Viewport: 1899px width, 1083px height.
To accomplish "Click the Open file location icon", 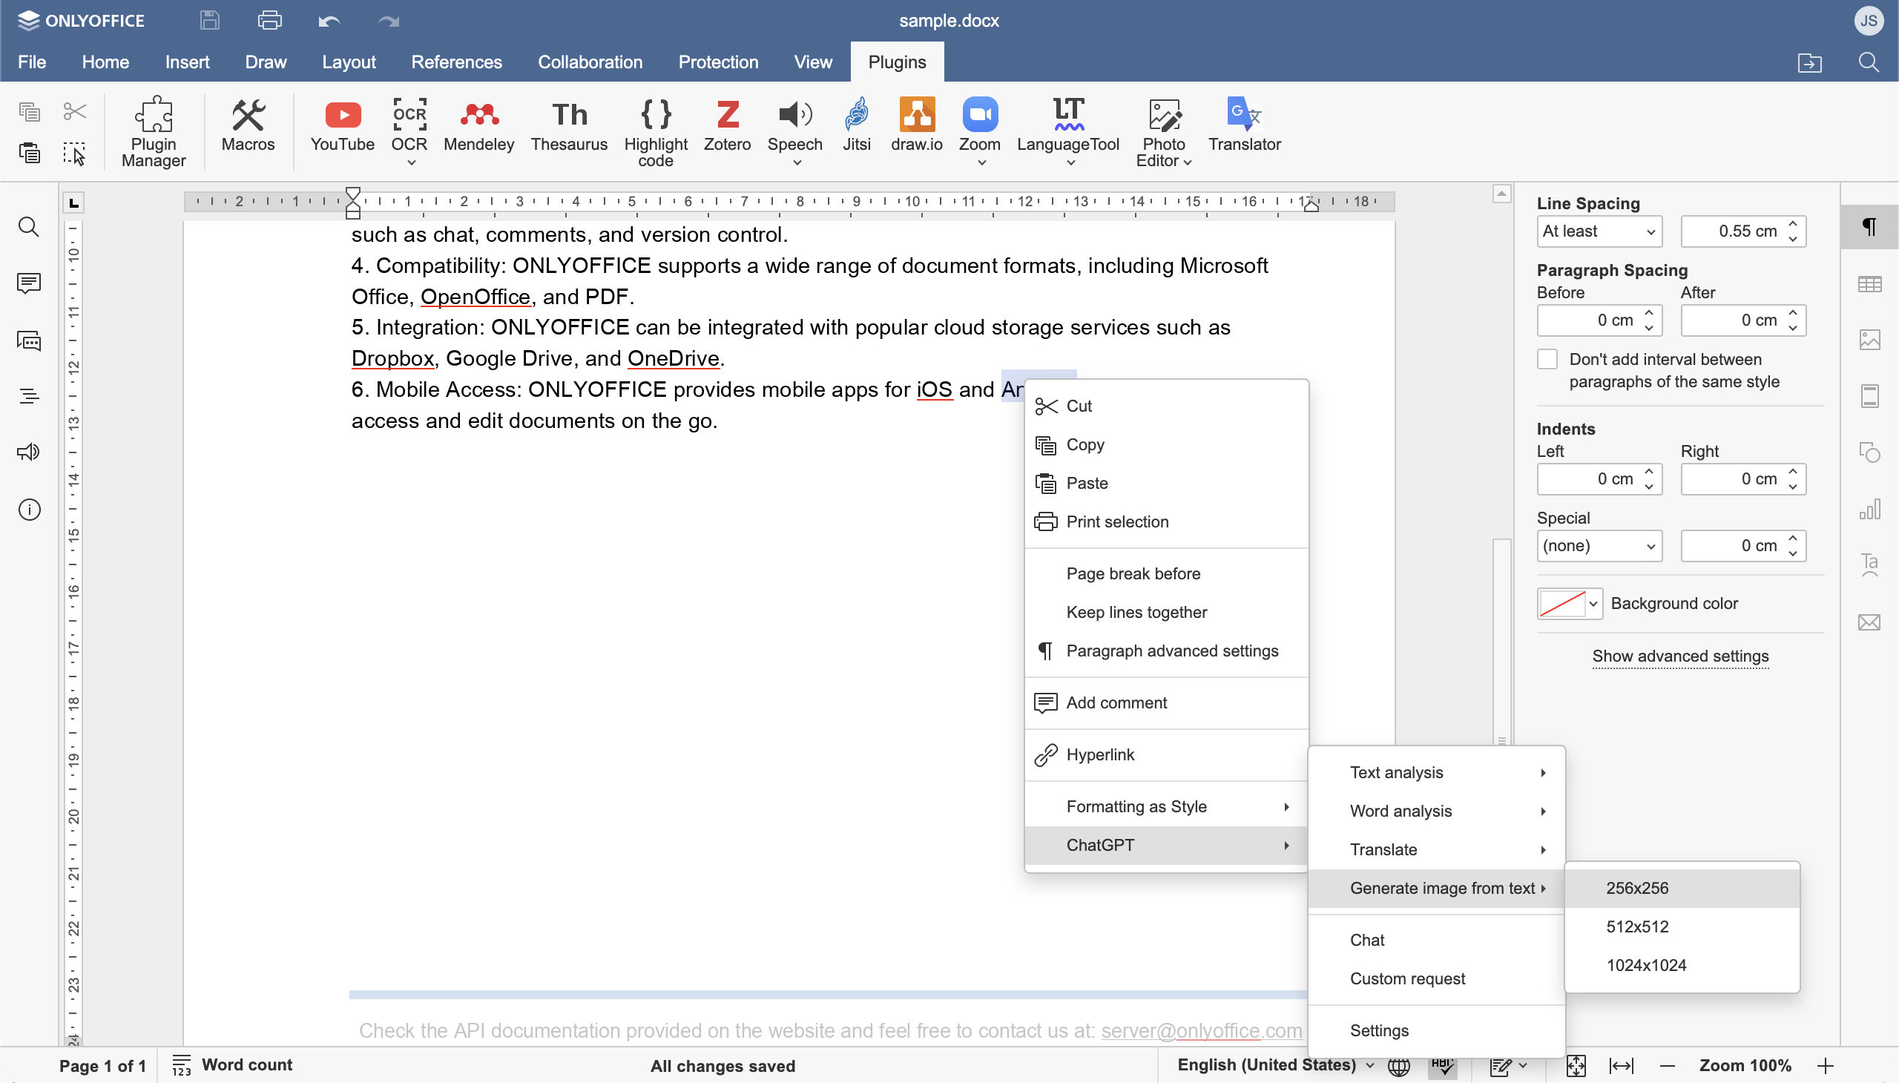I will tap(1809, 62).
